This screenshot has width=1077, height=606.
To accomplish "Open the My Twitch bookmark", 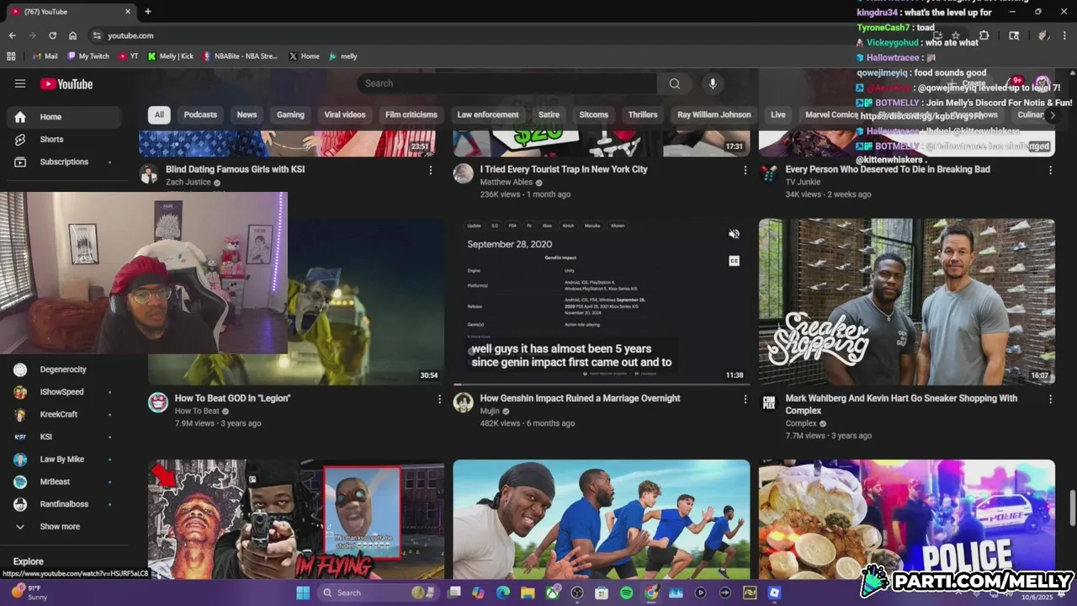I will pyautogui.click(x=88, y=56).
